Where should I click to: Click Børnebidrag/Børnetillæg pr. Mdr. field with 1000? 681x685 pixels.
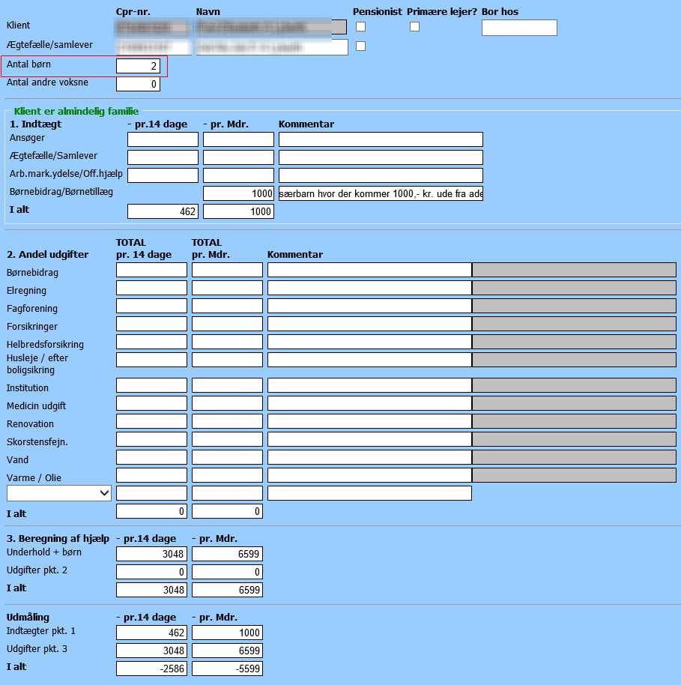point(238,193)
